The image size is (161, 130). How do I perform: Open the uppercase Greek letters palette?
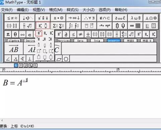pyautogui.click(x=151, y=18)
